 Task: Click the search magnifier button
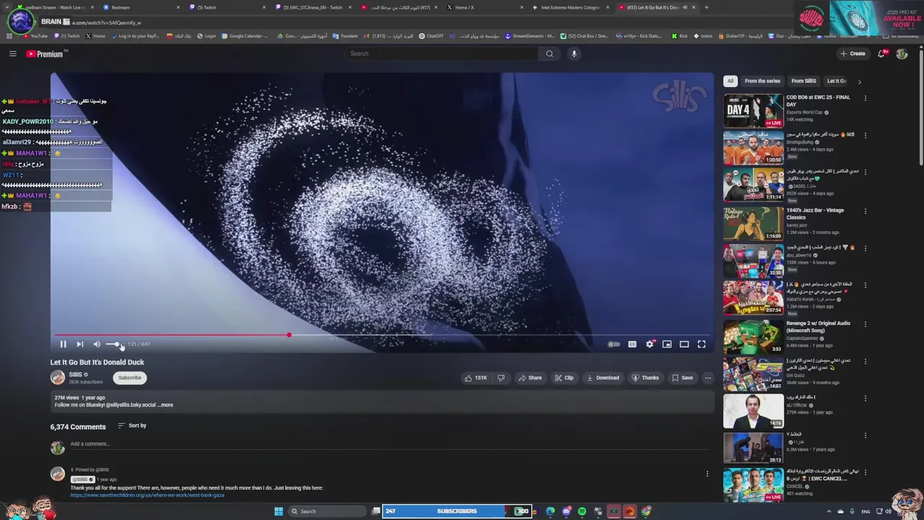[549, 53]
